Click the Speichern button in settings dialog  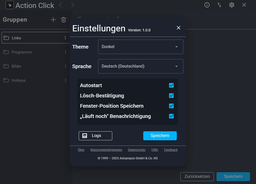[160, 136]
